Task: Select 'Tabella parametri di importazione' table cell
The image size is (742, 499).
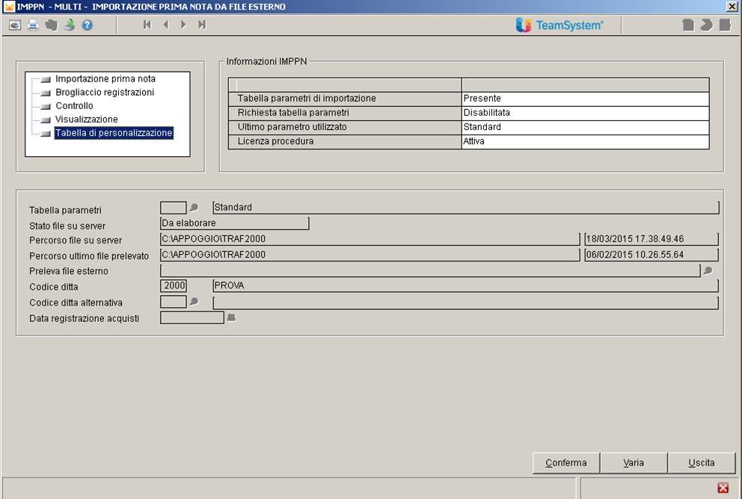Action: click(345, 99)
